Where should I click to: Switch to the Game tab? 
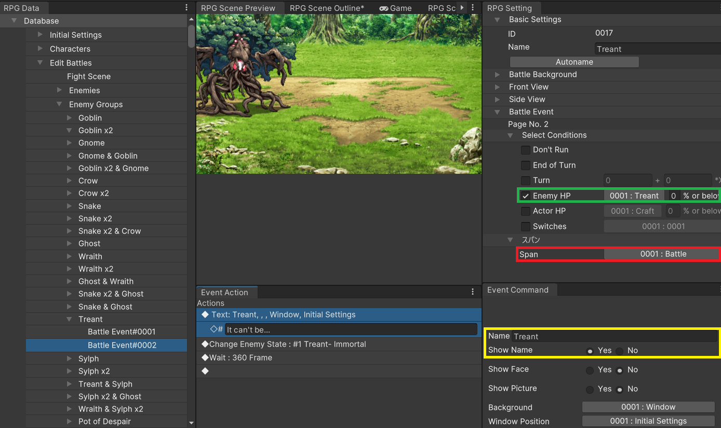(x=396, y=8)
